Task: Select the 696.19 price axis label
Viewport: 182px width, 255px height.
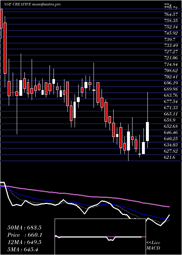Action: (171, 83)
